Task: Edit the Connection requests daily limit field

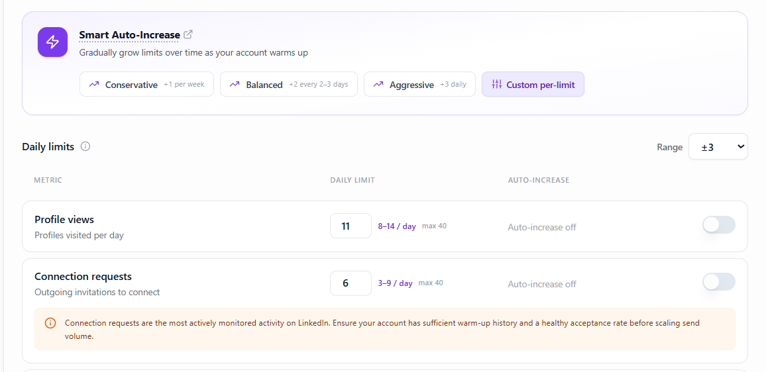Action: pos(351,283)
